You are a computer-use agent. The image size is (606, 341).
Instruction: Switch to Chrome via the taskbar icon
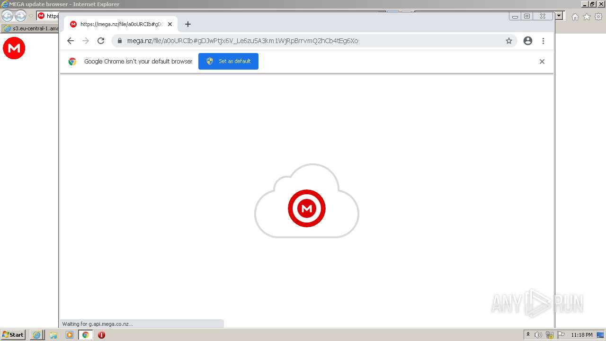coord(85,335)
